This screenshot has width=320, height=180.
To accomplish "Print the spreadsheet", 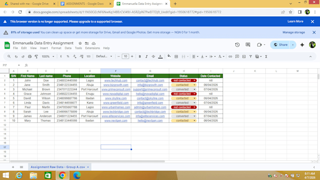I will [x=30, y=57].
